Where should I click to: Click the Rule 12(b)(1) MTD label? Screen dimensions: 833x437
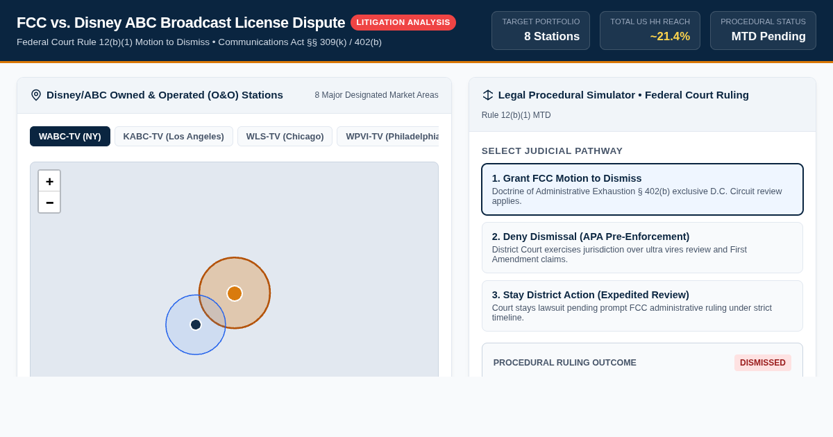pos(516,115)
